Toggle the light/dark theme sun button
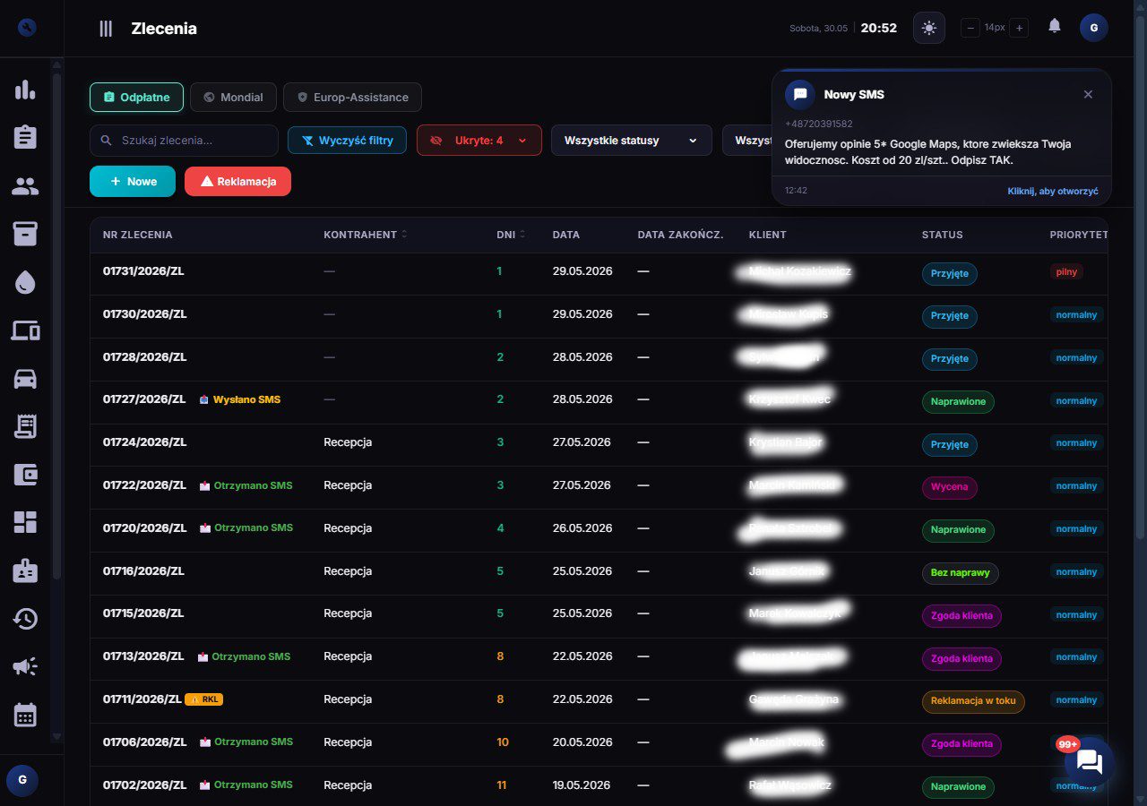 coord(929,28)
